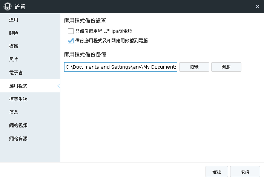This screenshot has height=181, width=264.
Task: Cancel changes with the 取消 button
Action: (245, 172)
